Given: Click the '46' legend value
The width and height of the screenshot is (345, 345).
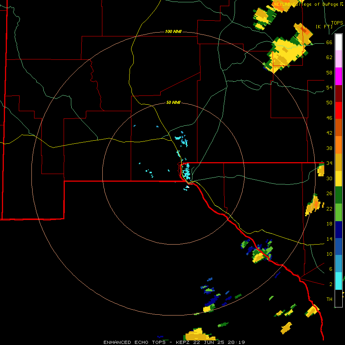Looking at the screenshot, I should (x=329, y=118).
